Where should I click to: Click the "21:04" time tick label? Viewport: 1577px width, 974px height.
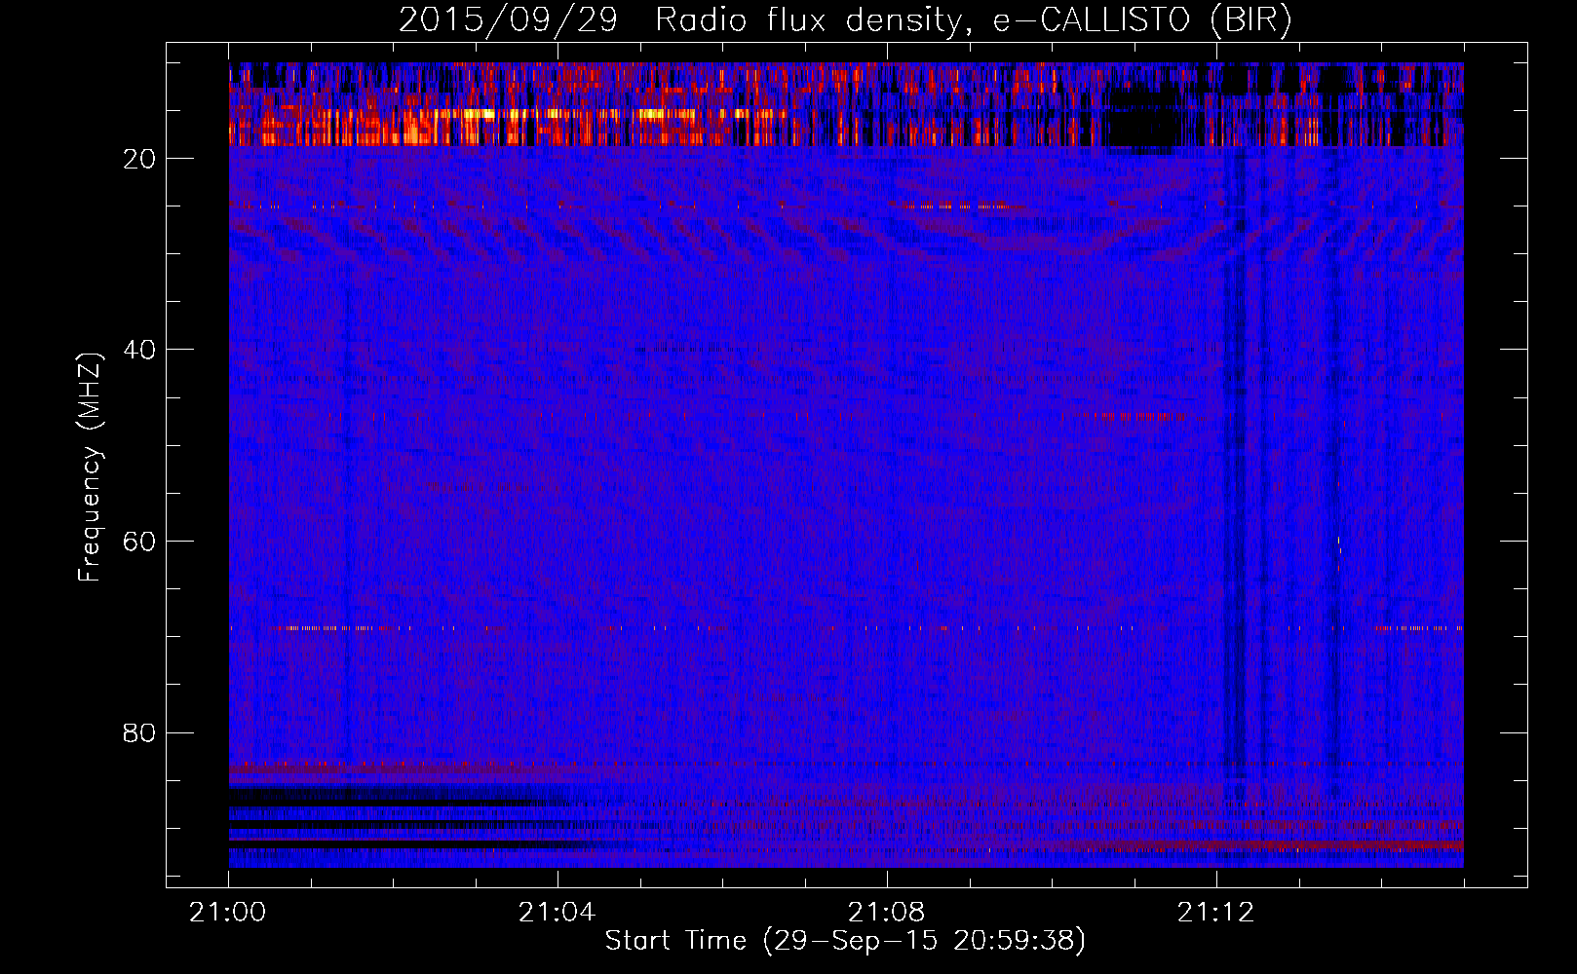point(558,913)
